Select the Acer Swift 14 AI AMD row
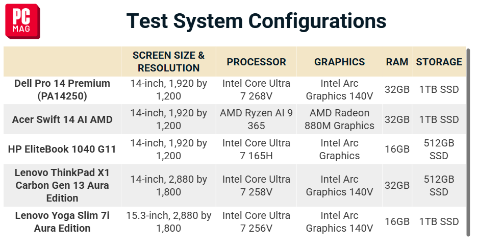Image resolution: width=478 pixels, height=248 pixels. [235, 119]
